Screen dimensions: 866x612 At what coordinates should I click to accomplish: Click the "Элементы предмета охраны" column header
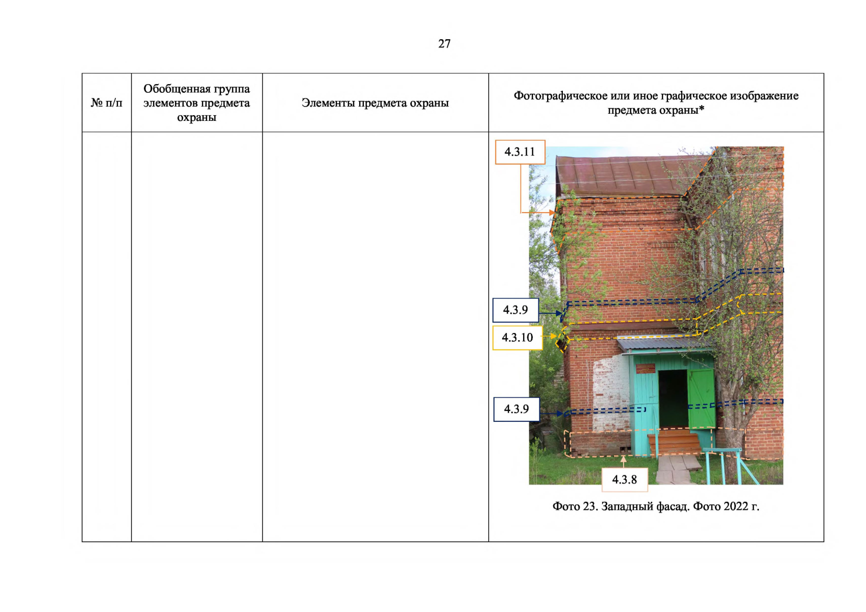coord(375,103)
